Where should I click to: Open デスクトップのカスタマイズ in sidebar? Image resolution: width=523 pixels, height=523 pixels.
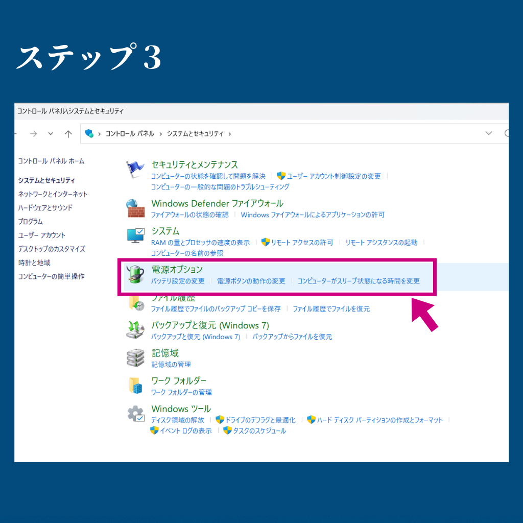point(52,249)
